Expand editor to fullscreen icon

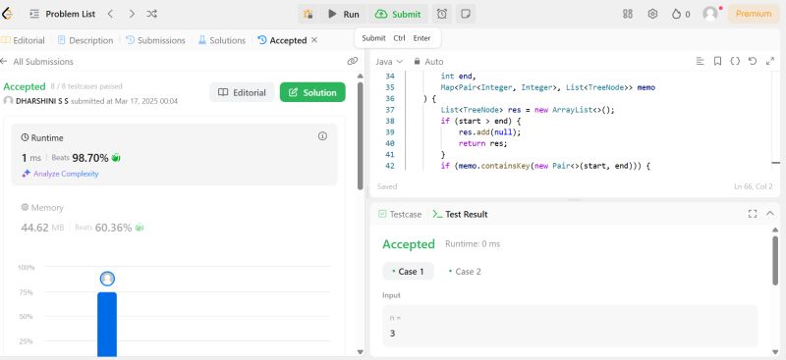coord(770,61)
